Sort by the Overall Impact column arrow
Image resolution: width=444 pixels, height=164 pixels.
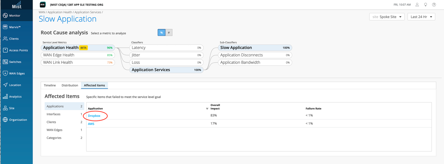tap(207, 109)
